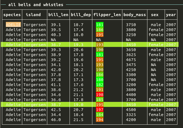Click the body mass 4675 cell
This screenshot has width=183, height=128.
click(x=131, y=60)
